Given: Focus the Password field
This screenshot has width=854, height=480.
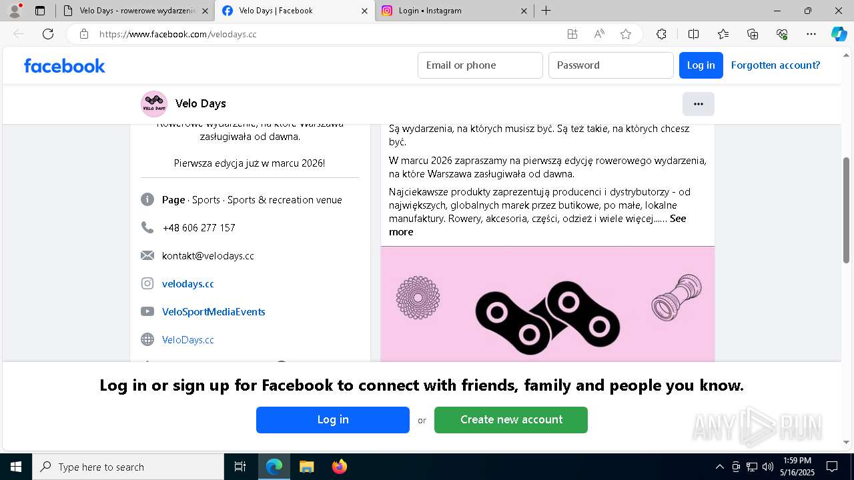Looking at the screenshot, I should pyautogui.click(x=611, y=65).
